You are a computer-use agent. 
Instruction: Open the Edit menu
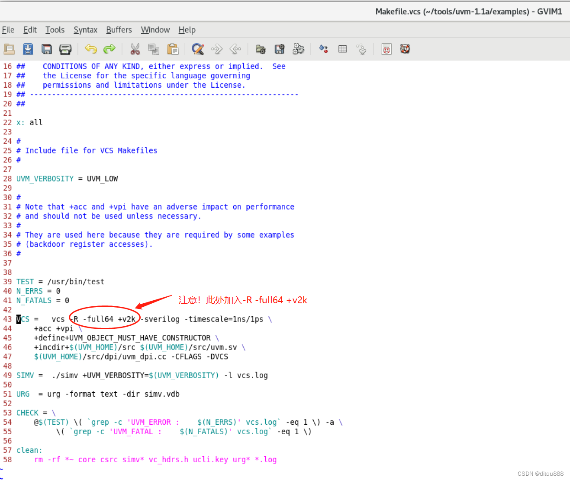30,30
